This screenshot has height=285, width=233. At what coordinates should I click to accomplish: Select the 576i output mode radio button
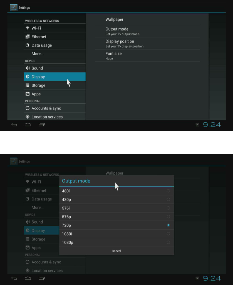tap(168, 208)
